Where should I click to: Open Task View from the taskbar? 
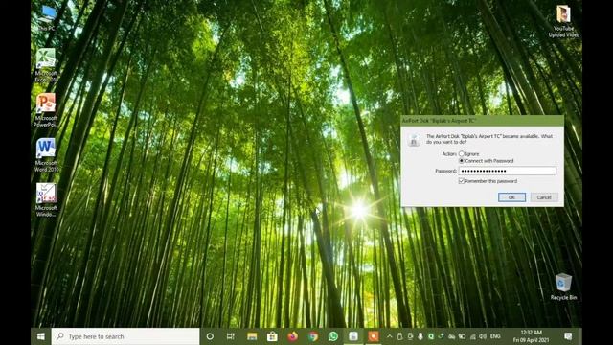[231, 336]
